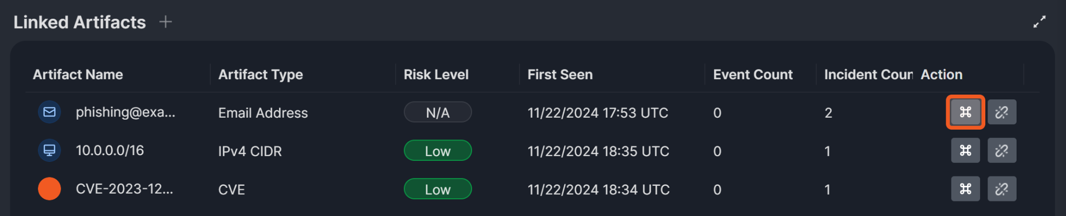Open graph view for the 10.0.0.0/16 artifact

coord(965,151)
